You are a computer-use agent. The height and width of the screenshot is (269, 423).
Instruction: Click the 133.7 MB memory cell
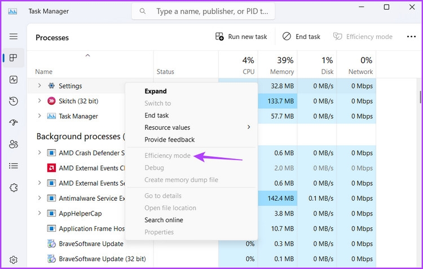[277, 101]
